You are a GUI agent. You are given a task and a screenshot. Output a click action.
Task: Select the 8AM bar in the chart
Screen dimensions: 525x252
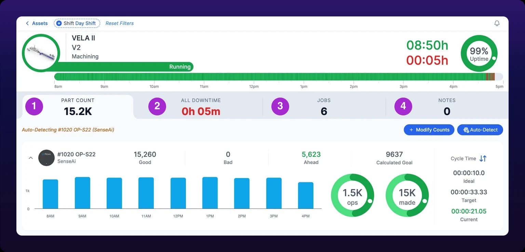tap(50, 194)
